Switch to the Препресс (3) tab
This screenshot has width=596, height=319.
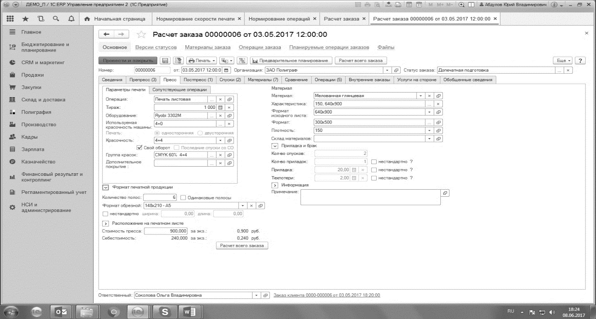point(143,80)
